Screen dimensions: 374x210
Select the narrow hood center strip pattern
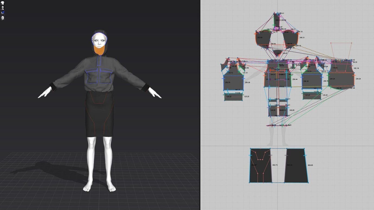pyautogui.click(x=277, y=20)
